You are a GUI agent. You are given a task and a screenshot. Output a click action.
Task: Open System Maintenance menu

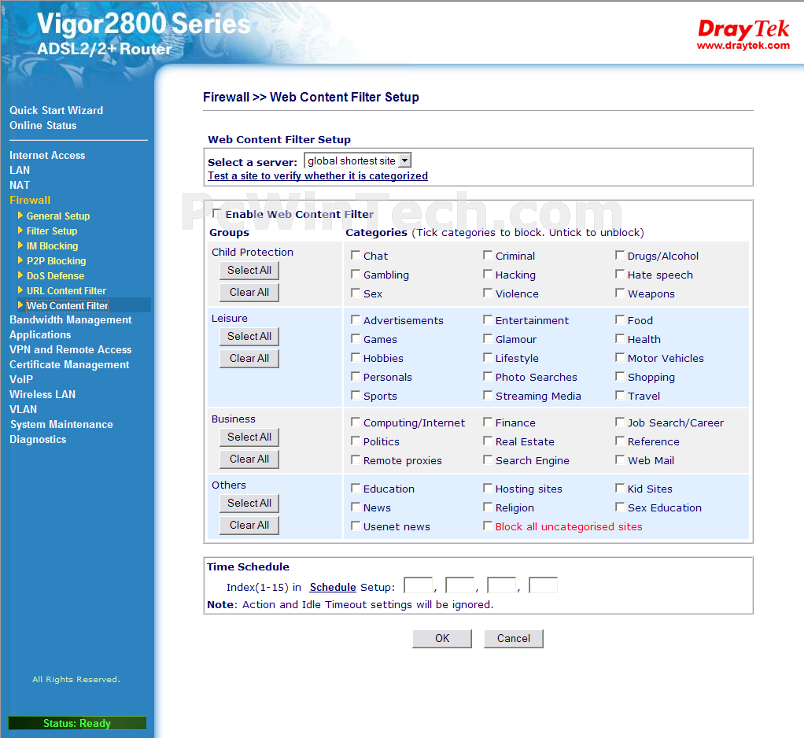tap(61, 424)
